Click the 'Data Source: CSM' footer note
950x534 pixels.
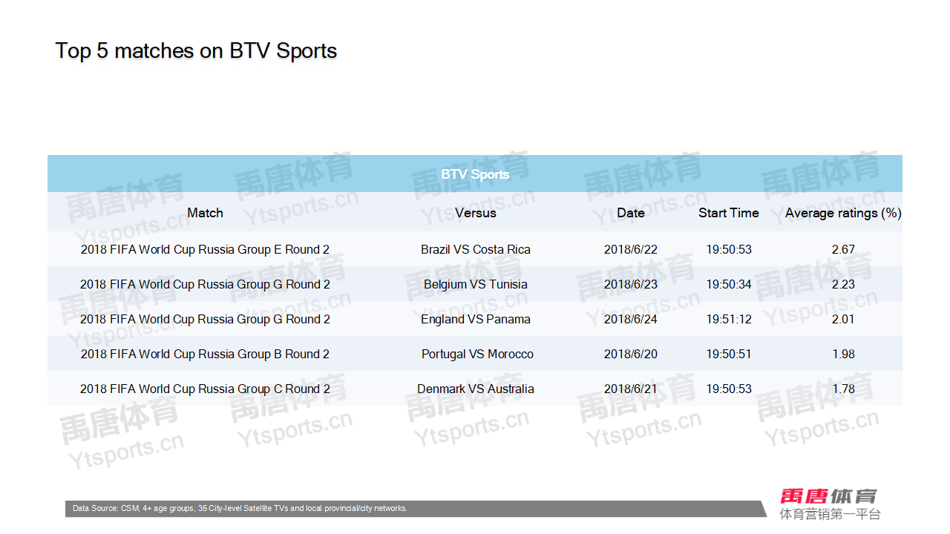point(240,509)
